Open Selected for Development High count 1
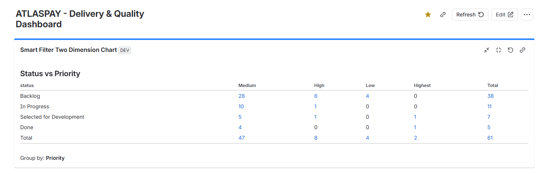This screenshot has height=174, width=549. [x=316, y=117]
